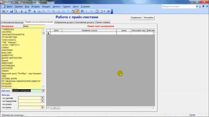Open the 'по подгруппам' filter dropdown
This screenshot has height=117, width=209.
click(42, 101)
